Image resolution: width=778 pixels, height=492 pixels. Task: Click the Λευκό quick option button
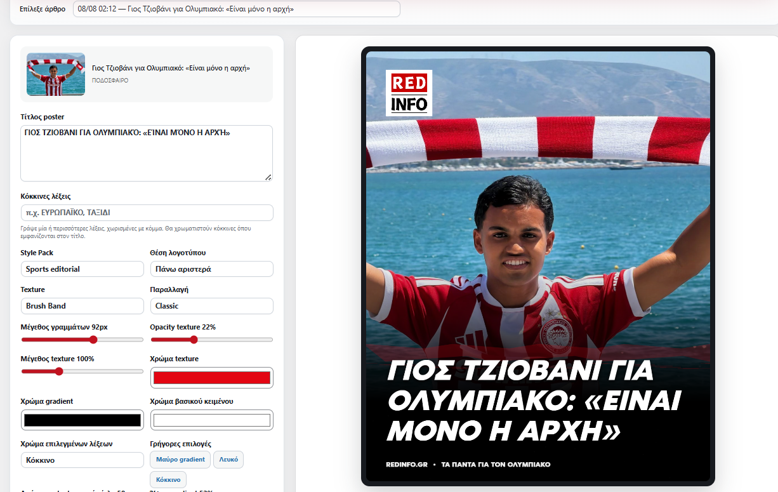click(228, 460)
